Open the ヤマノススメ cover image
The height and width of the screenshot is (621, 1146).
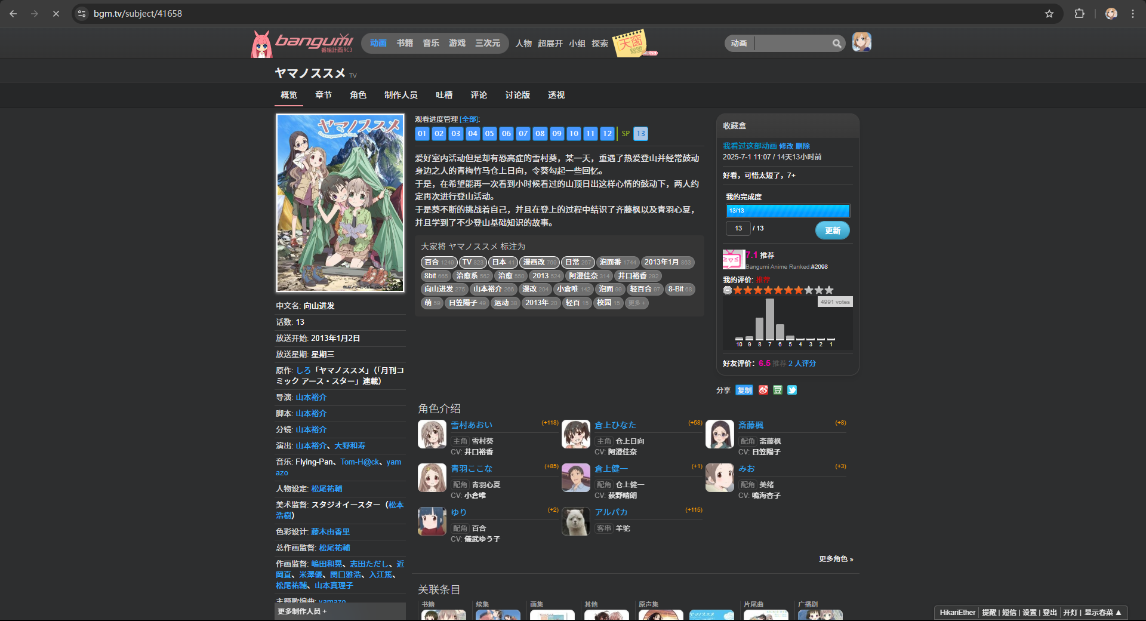point(340,203)
